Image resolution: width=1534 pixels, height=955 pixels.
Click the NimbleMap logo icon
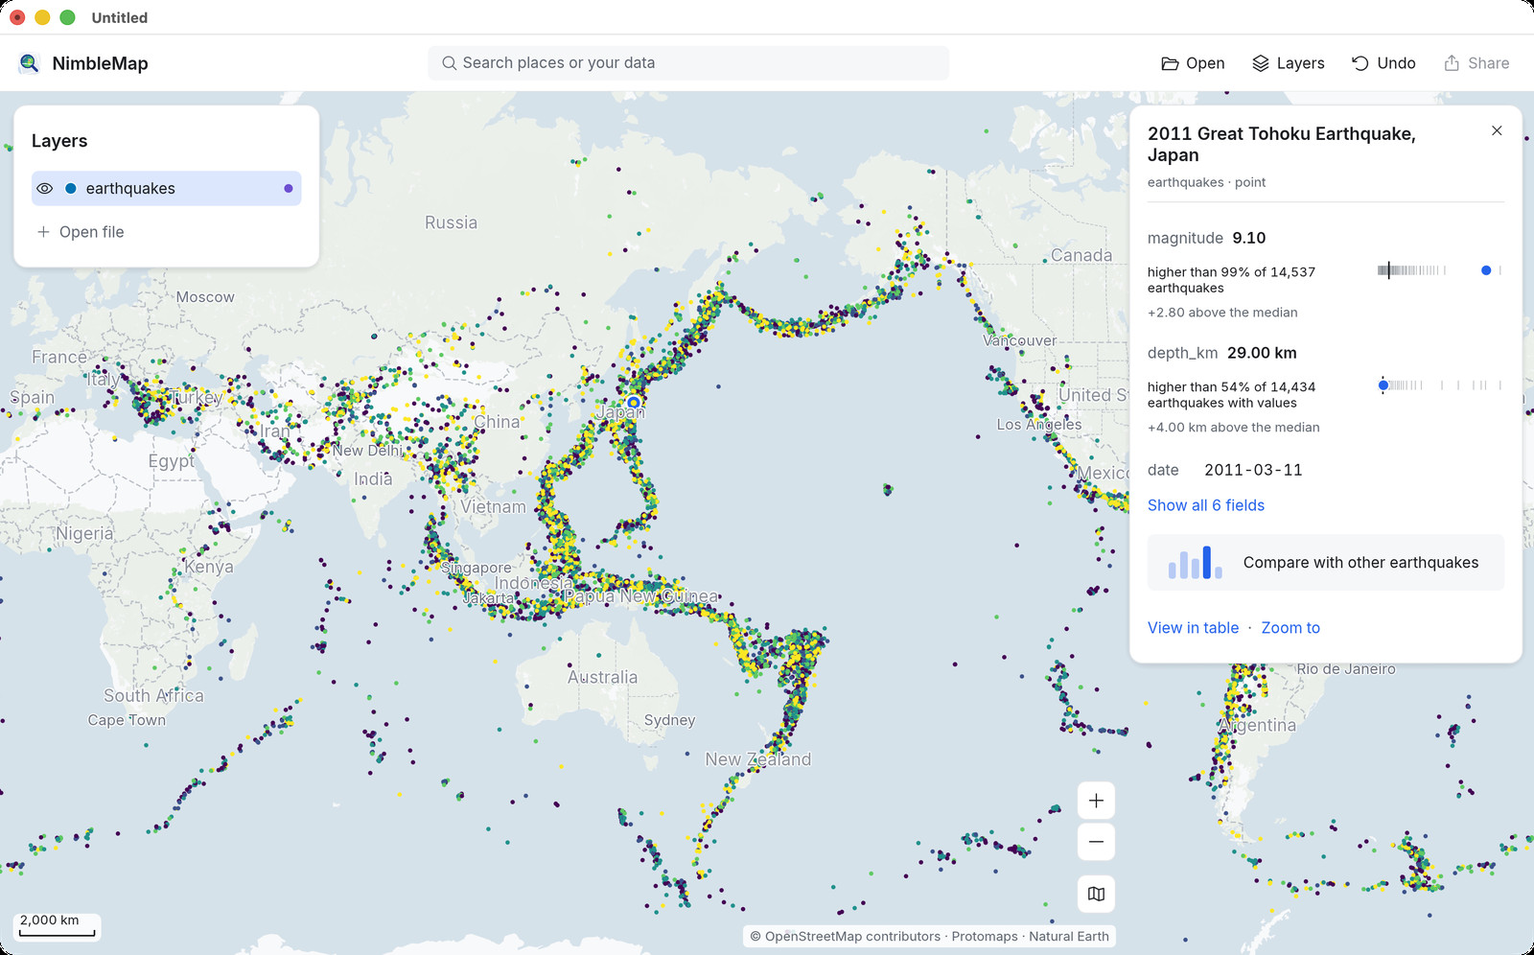coord(30,63)
